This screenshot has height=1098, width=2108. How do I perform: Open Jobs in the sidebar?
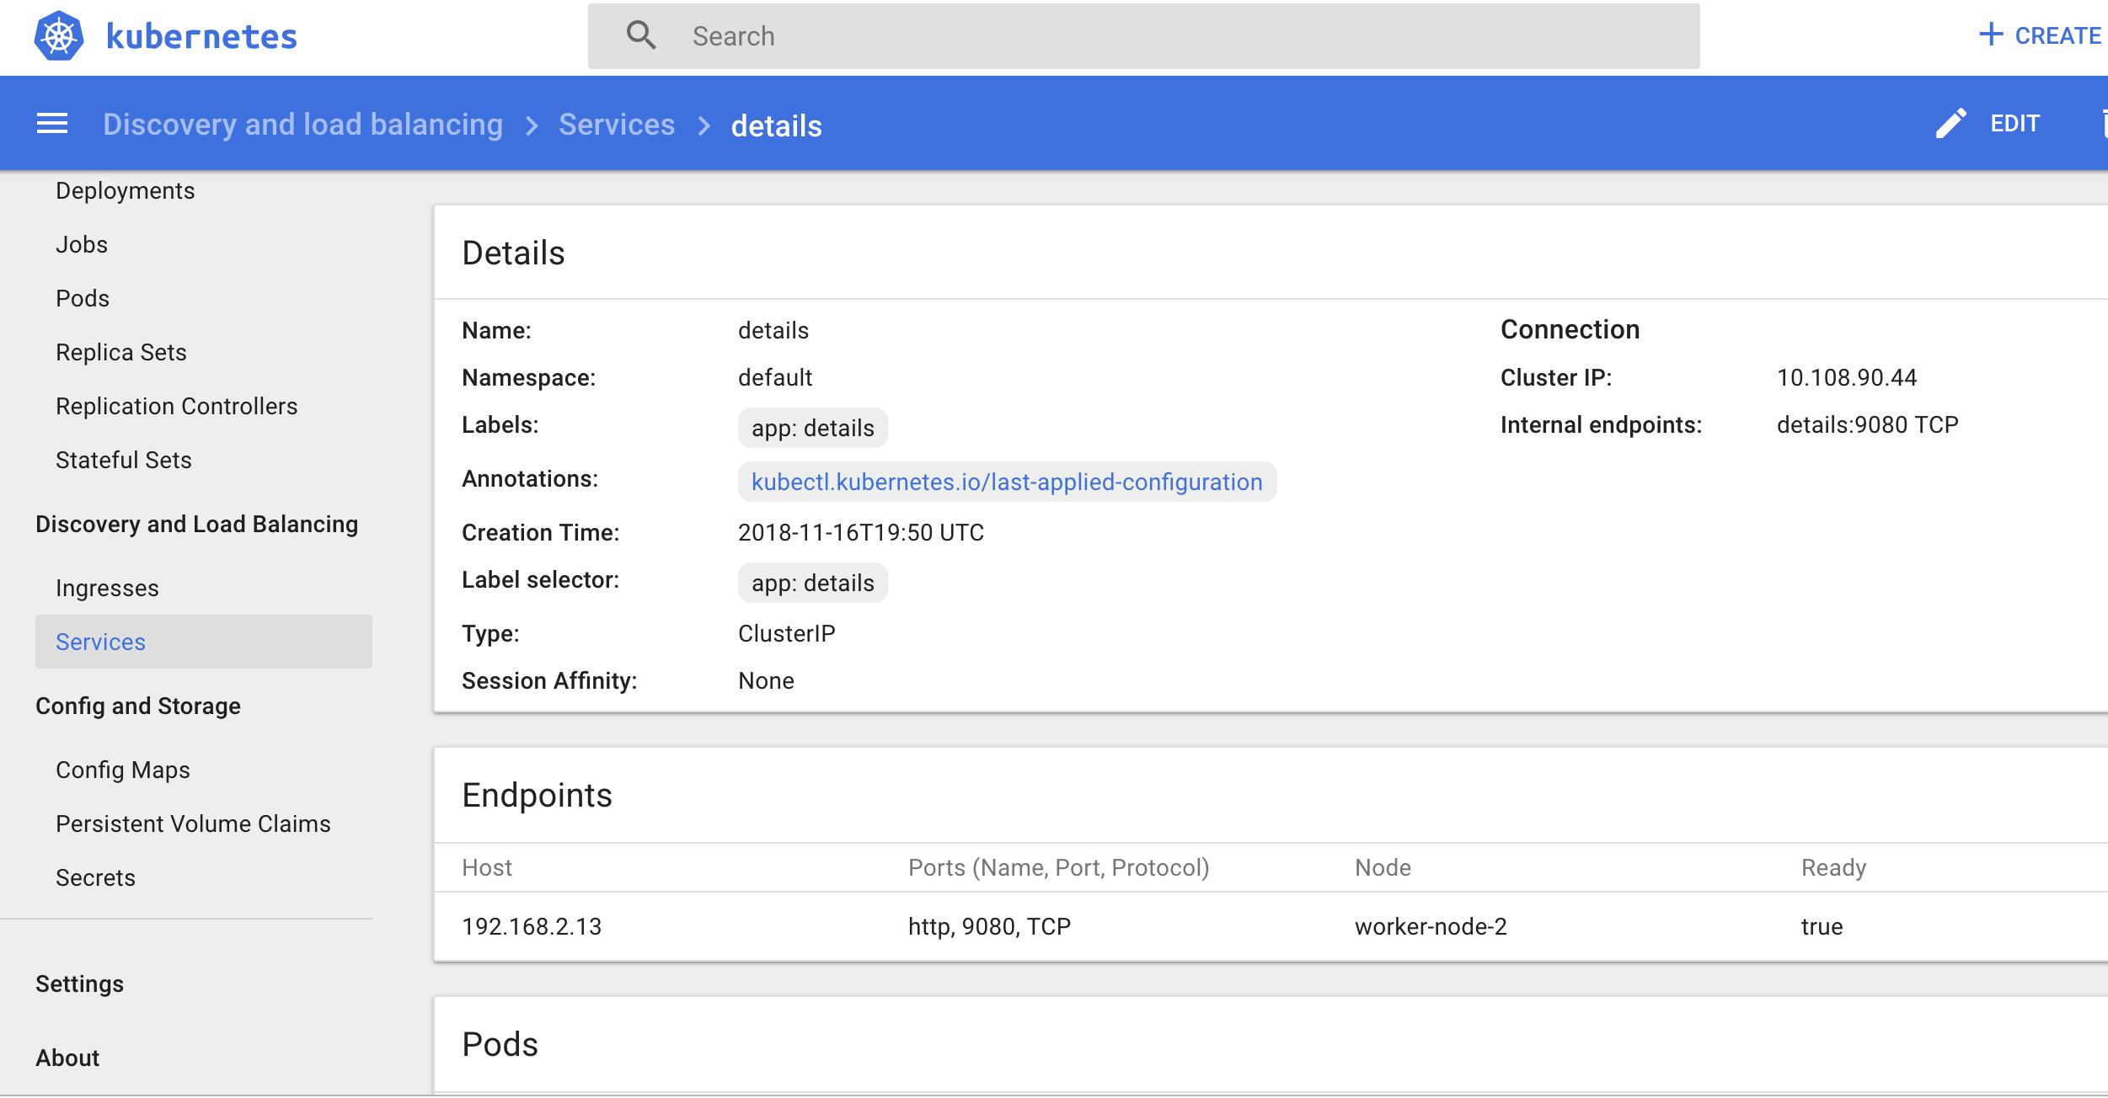click(x=82, y=244)
